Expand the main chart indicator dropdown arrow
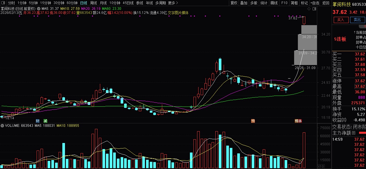Image resolution: width=366 pixels, height=169 pixels. coord(38,9)
